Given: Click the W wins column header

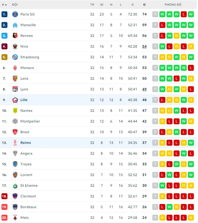Looking at the screenshot, I should [x=102, y=5].
